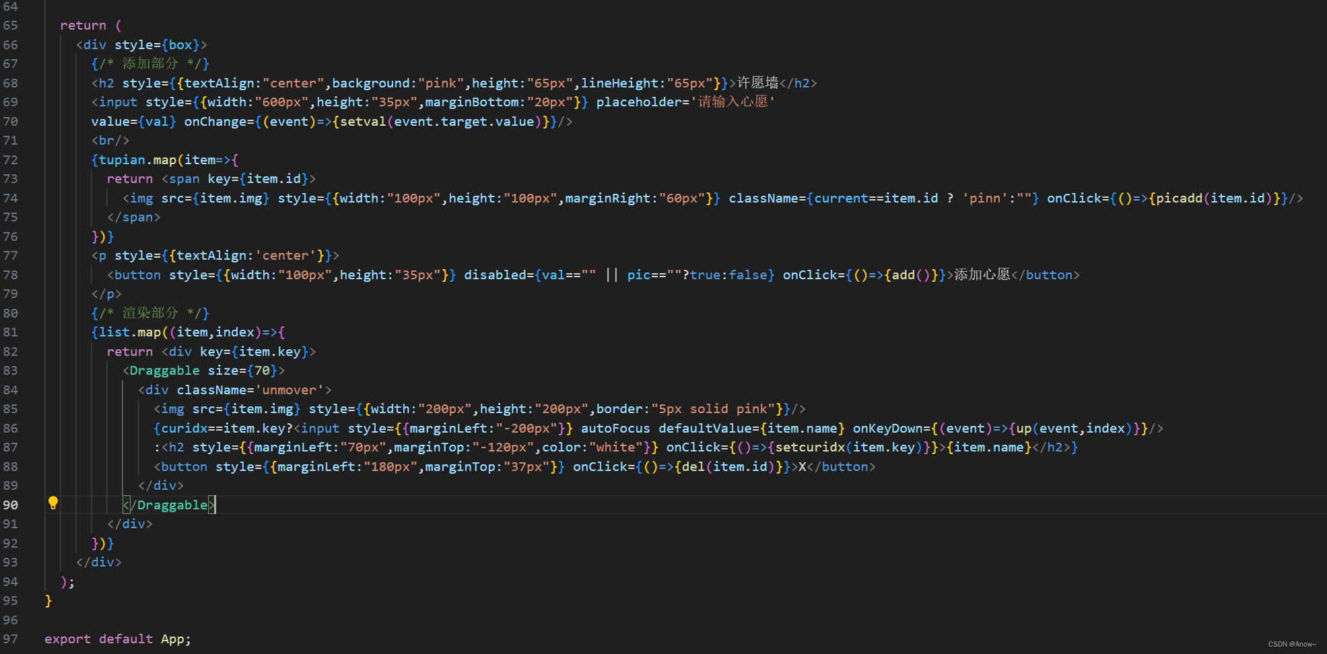Screen dimensions: 1327x654
Task: Click tupian.map on line 72
Action: pos(137,160)
